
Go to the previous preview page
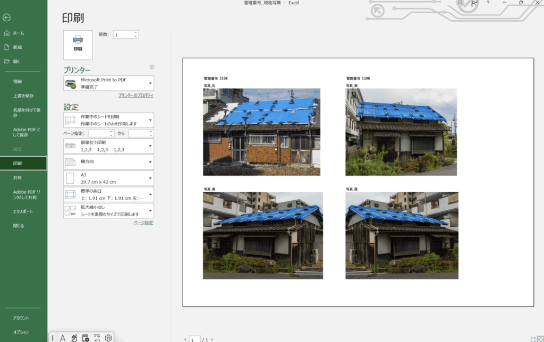pos(185,339)
